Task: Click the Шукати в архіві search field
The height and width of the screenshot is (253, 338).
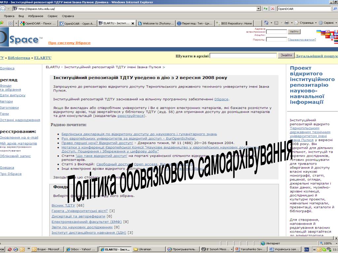Action: point(243,55)
